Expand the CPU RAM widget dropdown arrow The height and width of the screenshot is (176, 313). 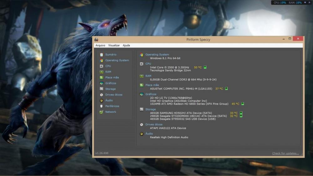(x=305, y=3)
